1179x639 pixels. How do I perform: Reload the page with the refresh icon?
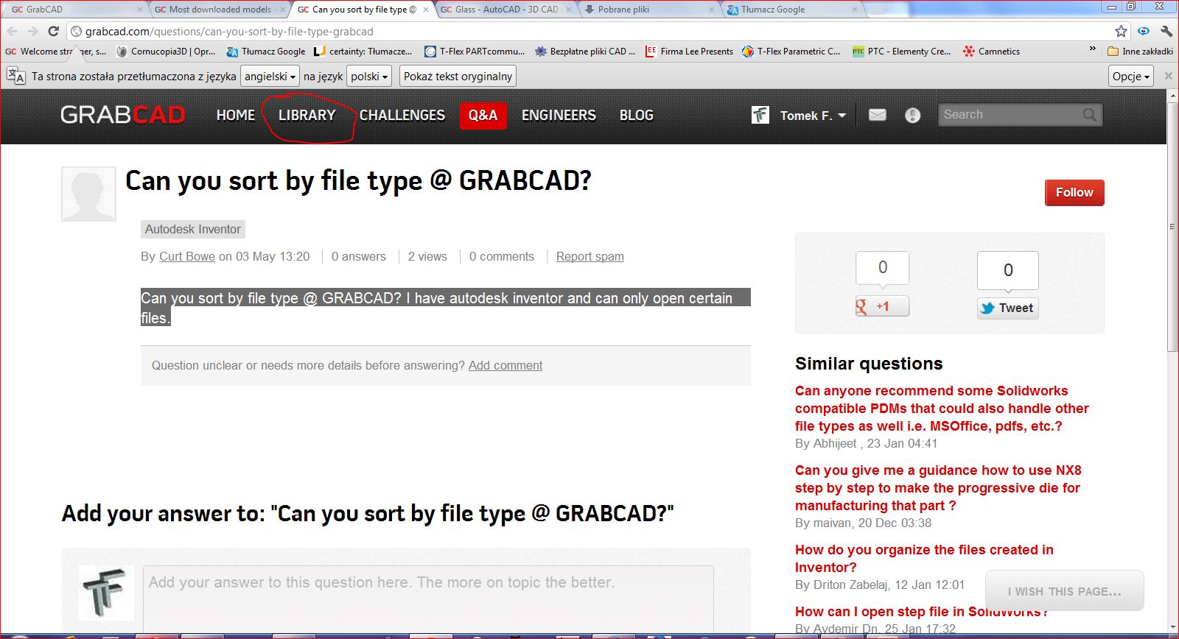(x=53, y=31)
